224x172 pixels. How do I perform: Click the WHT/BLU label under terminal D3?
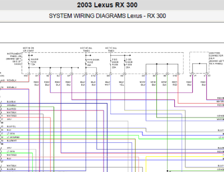click(x=142, y=83)
